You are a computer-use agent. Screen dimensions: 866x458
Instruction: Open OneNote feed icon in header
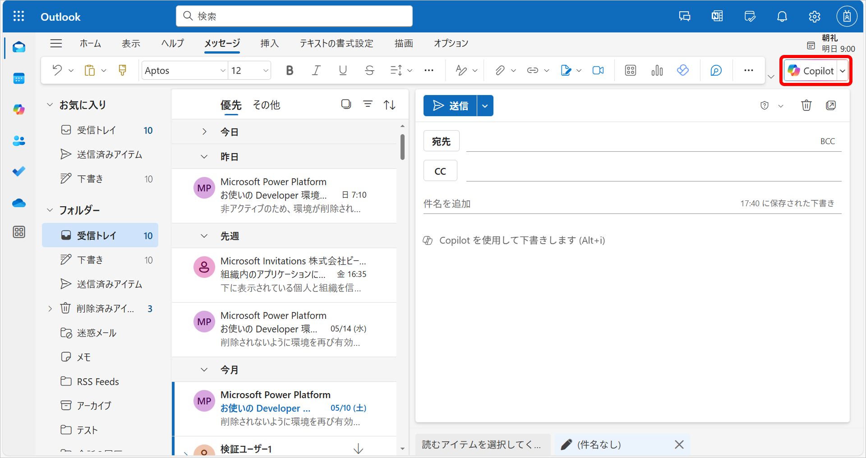717,17
